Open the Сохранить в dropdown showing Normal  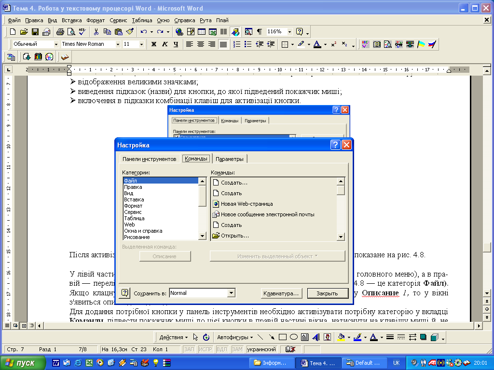[x=231, y=293]
